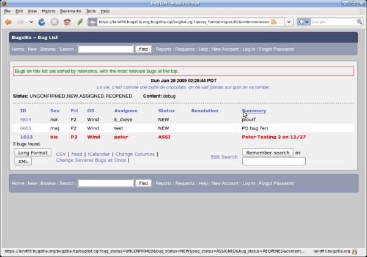Click the bookmark star icon in address bar
The width and height of the screenshot is (367, 257).
coord(280,22)
